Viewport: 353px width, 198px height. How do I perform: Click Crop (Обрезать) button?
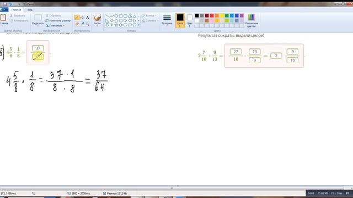coord(54,16)
